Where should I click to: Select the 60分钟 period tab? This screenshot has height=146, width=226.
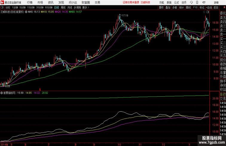48,7
